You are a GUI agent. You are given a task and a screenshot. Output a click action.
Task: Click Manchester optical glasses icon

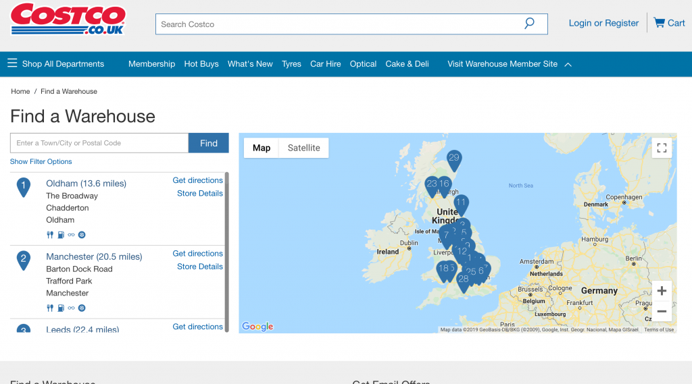click(x=71, y=308)
